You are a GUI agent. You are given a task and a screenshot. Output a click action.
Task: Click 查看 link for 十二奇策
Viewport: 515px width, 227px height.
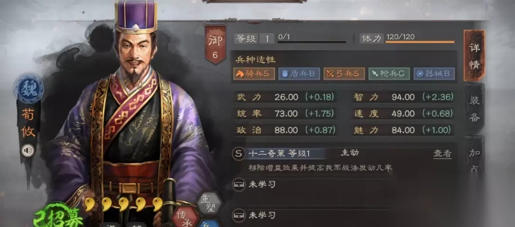pyautogui.click(x=442, y=153)
